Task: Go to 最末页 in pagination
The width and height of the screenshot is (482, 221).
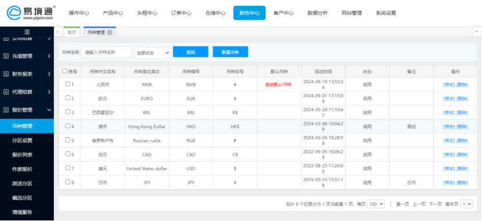Action: (x=452, y=204)
